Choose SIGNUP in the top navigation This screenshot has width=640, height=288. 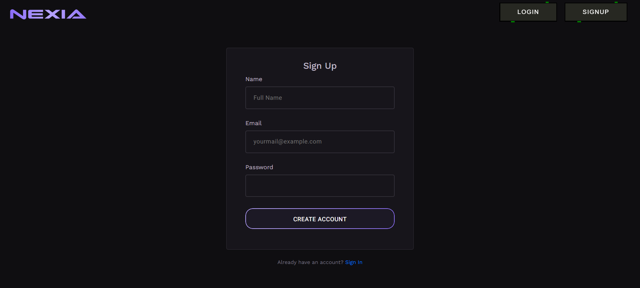coord(596,12)
